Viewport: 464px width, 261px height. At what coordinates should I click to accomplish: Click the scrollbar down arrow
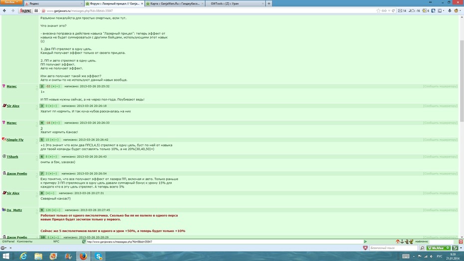click(462, 237)
